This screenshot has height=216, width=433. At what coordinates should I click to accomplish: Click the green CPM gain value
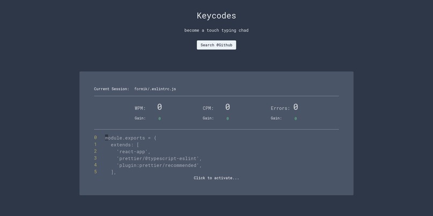pos(227,119)
